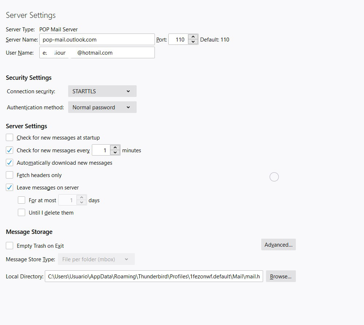364x325 pixels.
Task: Open the Authentication method dropdown
Action: pos(102,107)
